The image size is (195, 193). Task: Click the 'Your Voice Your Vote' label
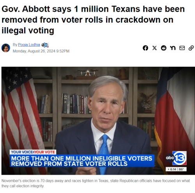click(33, 152)
